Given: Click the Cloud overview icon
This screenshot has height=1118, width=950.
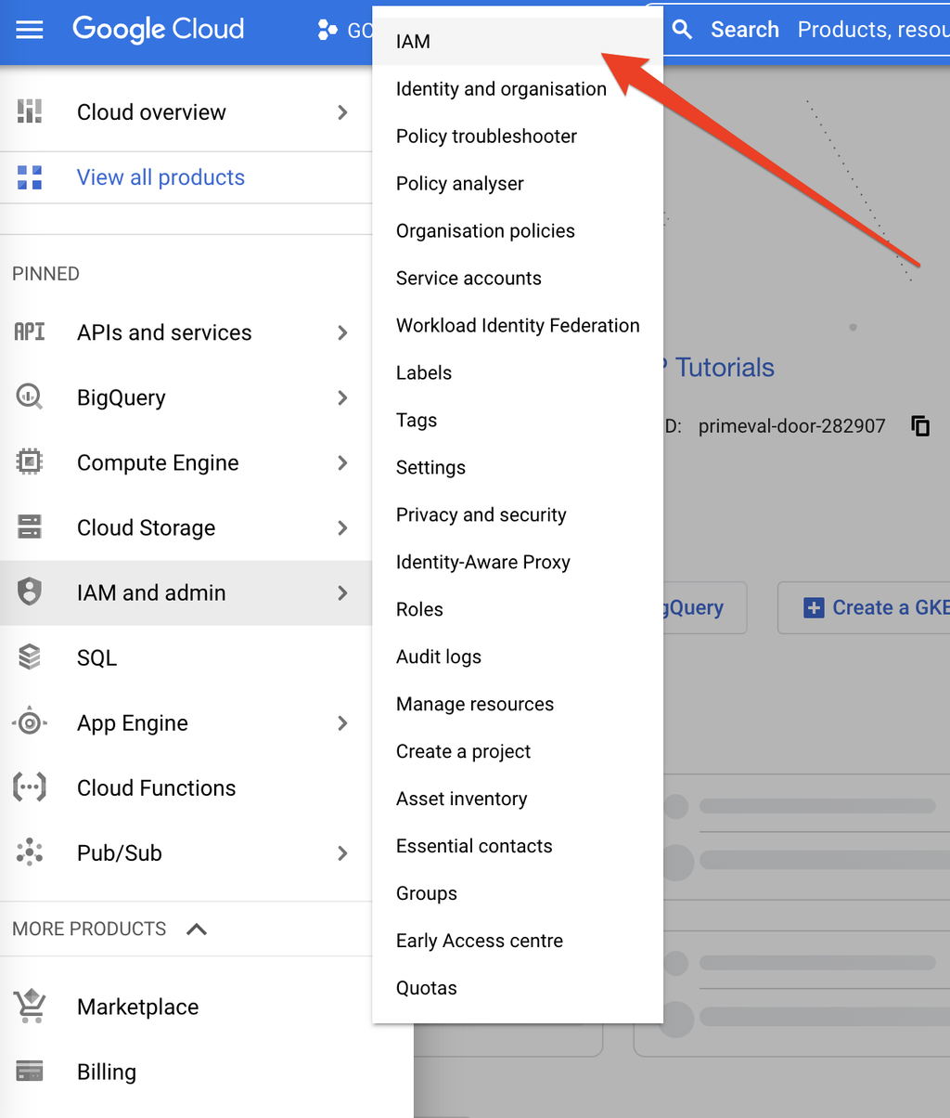Looking at the screenshot, I should pyautogui.click(x=30, y=112).
